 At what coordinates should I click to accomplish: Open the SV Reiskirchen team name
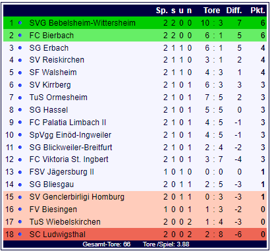[x=57, y=60]
